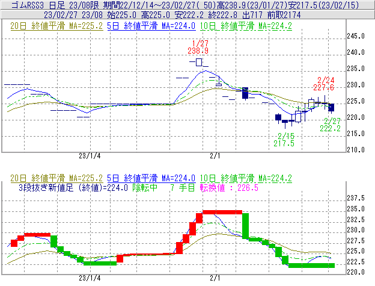
Task: Click the chart title ゴムRSS3 日足 header line
Action: pos(185,5)
